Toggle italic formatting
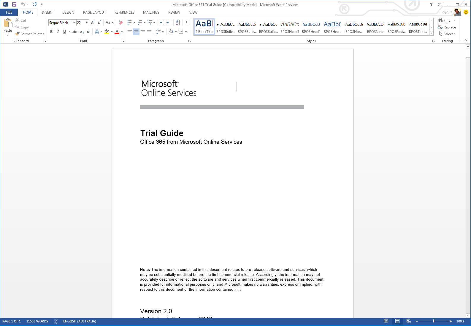This screenshot has height=326, width=471. click(x=58, y=32)
